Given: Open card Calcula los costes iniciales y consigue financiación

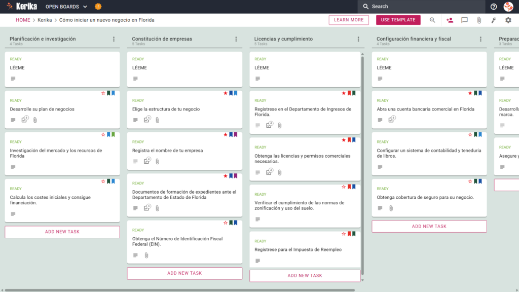Looking at the screenshot, I should click(x=62, y=201).
